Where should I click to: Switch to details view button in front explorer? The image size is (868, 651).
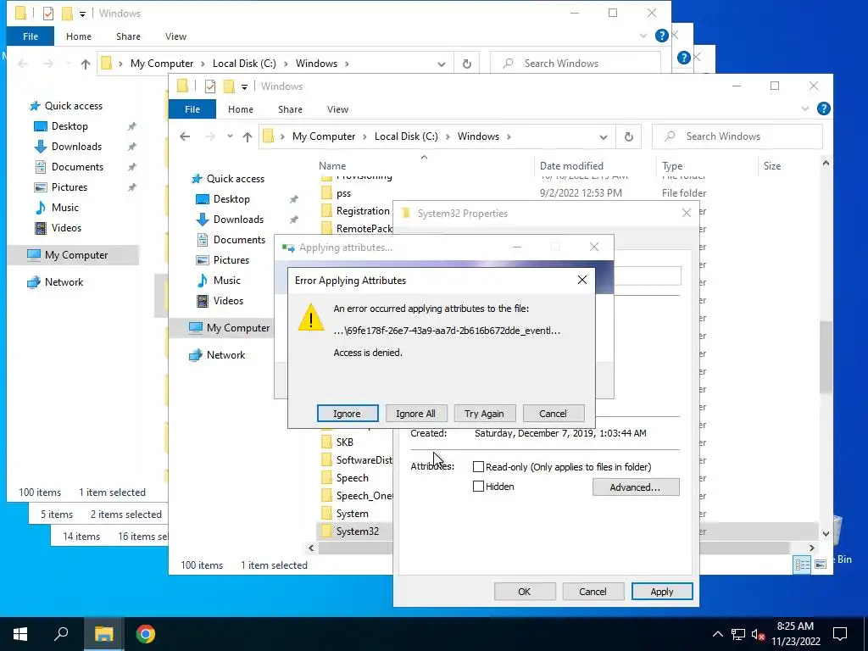point(802,565)
